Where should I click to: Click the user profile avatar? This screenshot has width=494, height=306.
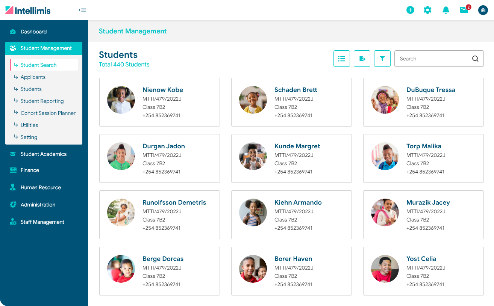click(x=483, y=10)
